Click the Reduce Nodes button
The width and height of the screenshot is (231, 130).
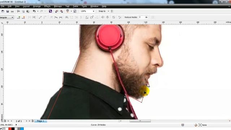pyautogui.click(x=131, y=17)
